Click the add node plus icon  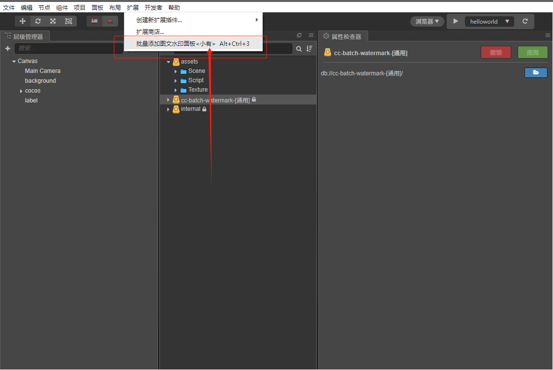7,48
